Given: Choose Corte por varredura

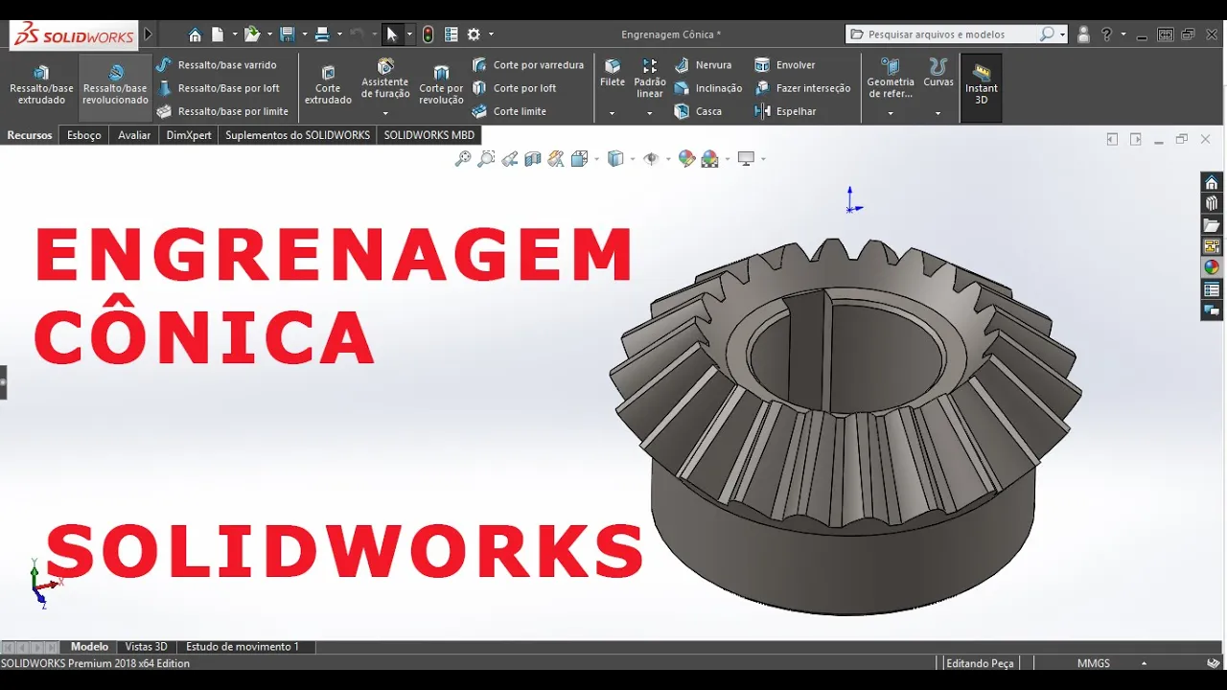Looking at the screenshot, I should coord(528,65).
